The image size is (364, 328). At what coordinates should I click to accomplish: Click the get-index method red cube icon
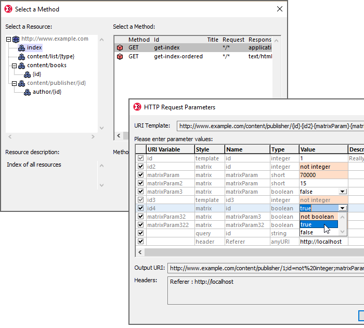tap(120, 48)
